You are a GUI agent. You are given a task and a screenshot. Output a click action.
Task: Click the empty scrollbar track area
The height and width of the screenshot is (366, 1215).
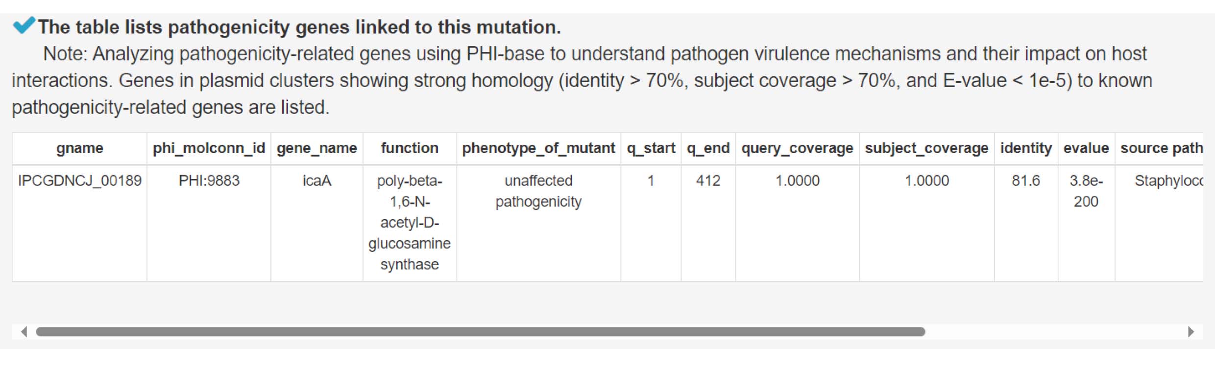[1053, 332]
